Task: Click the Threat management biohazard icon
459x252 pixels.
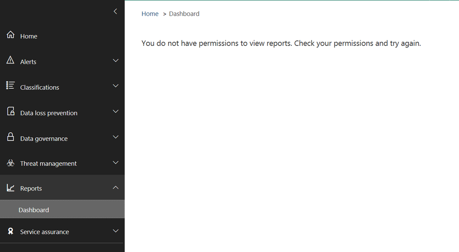Action: coord(11,163)
